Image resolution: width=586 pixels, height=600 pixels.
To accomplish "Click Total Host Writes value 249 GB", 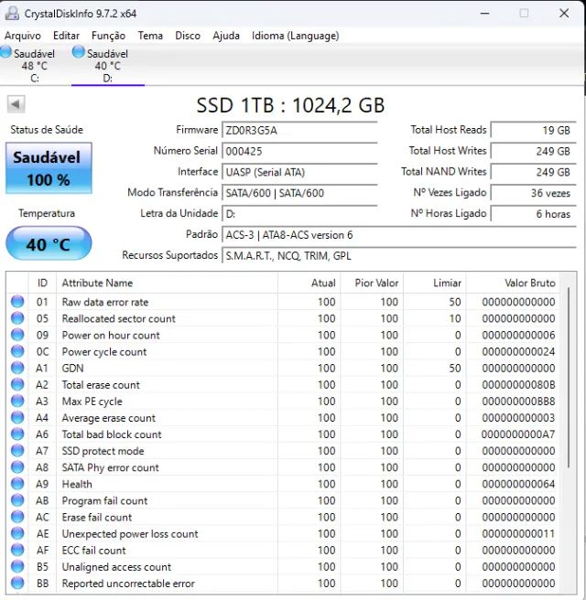I will [533, 151].
